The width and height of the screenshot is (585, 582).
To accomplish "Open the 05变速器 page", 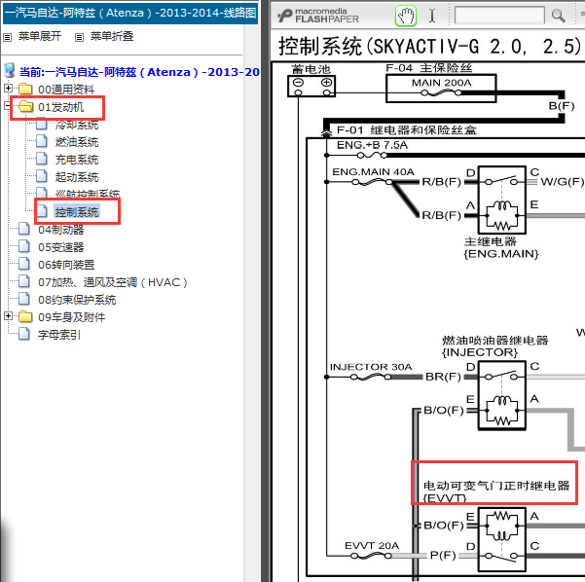I will (x=60, y=247).
